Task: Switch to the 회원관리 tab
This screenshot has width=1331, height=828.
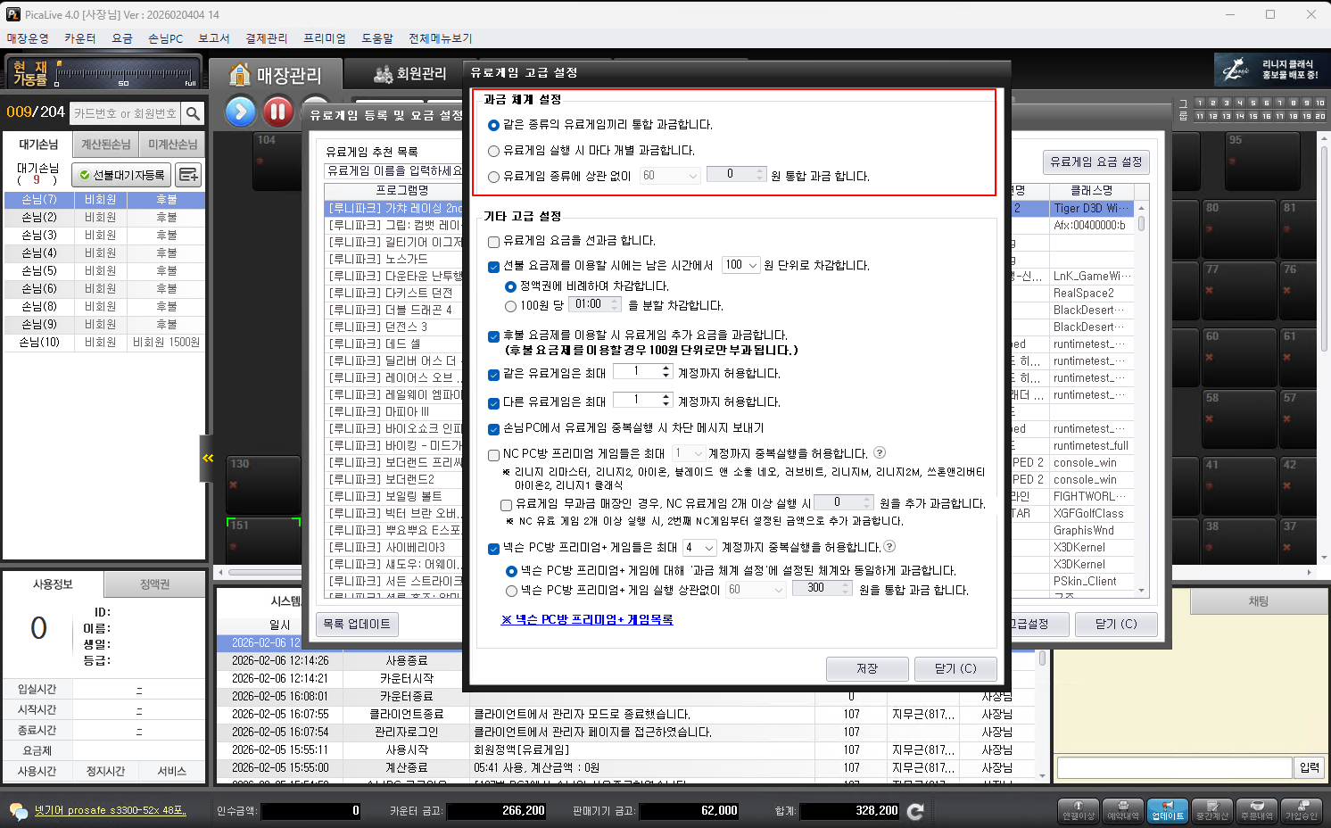Action: click(x=410, y=74)
